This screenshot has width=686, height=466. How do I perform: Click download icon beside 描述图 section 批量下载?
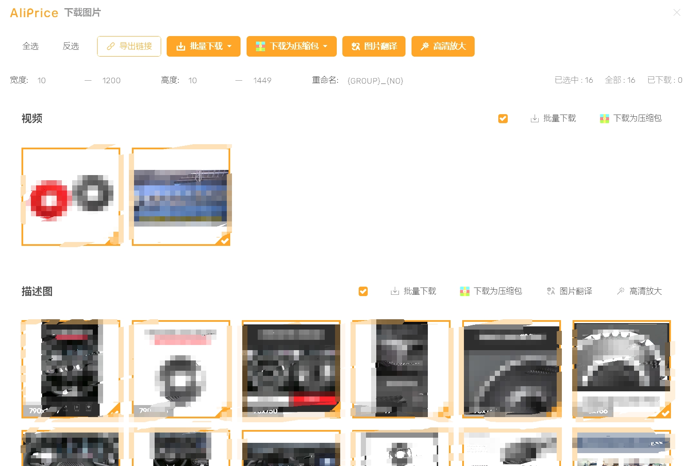click(395, 291)
